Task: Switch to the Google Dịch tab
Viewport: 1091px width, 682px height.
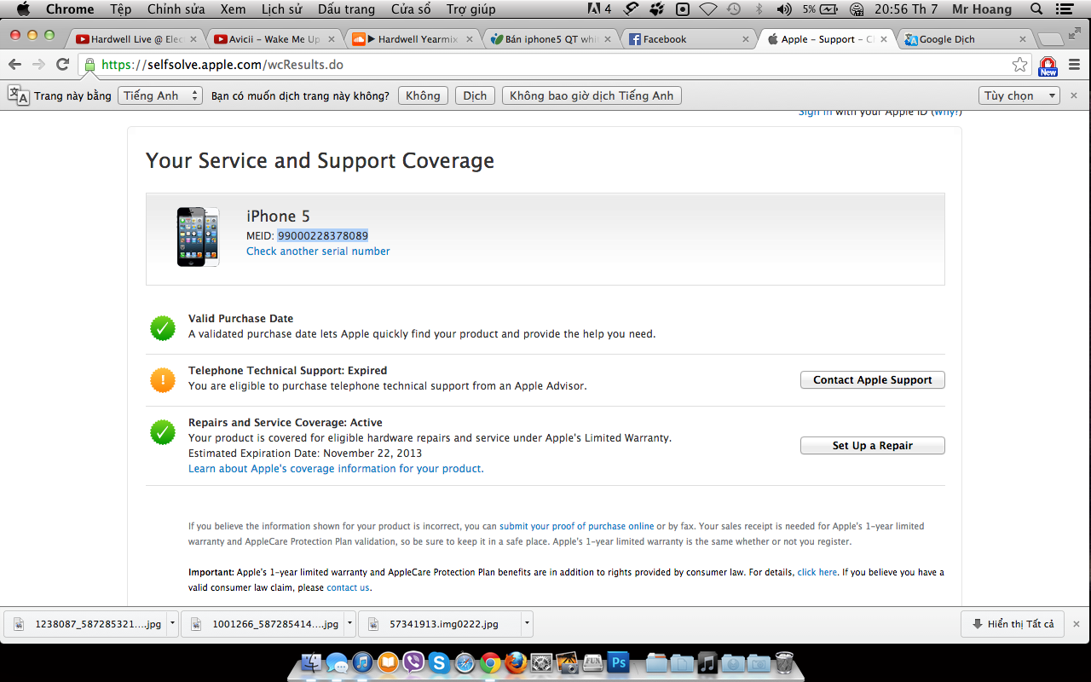Action: pyautogui.click(x=966, y=39)
